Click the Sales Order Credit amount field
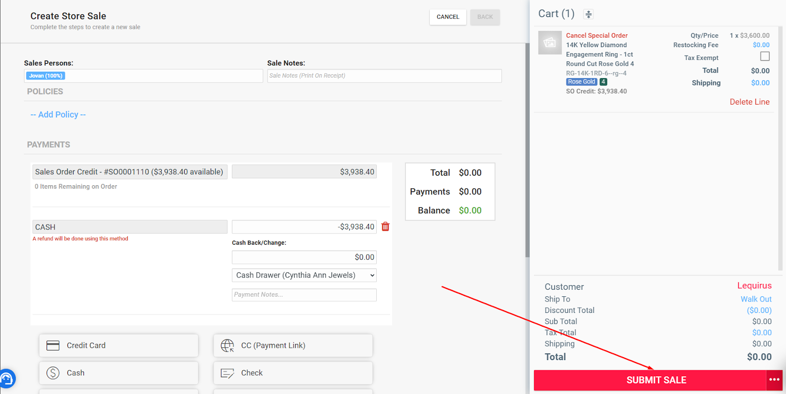 [304, 171]
